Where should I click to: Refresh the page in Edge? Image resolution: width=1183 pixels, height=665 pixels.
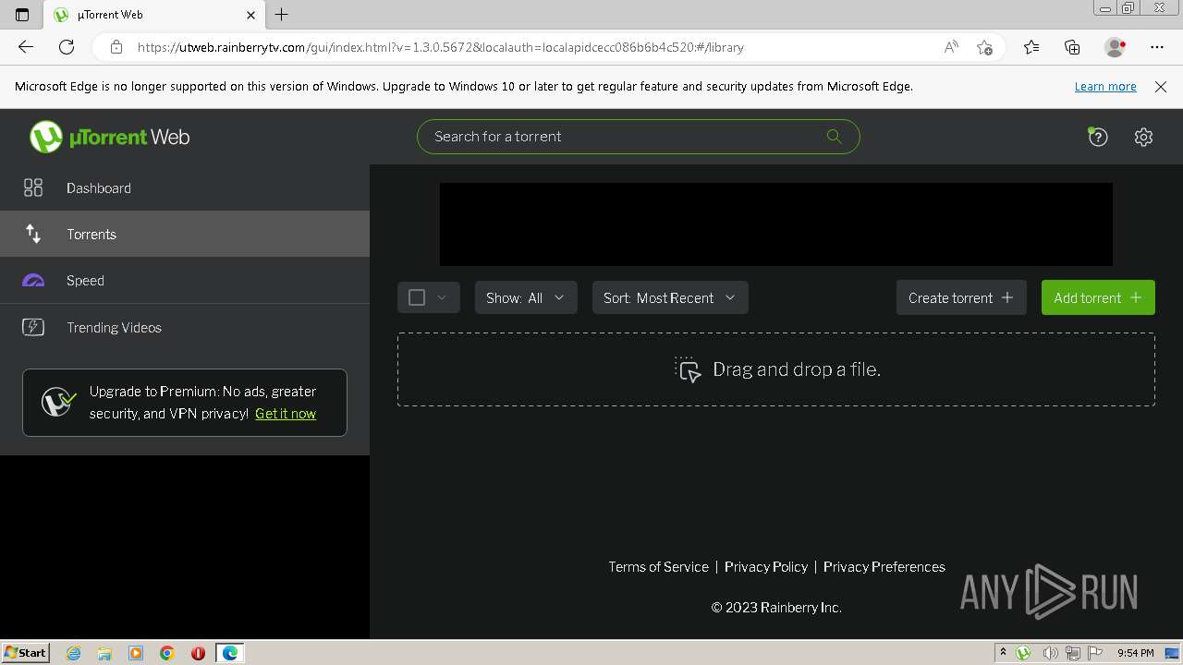point(67,47)
